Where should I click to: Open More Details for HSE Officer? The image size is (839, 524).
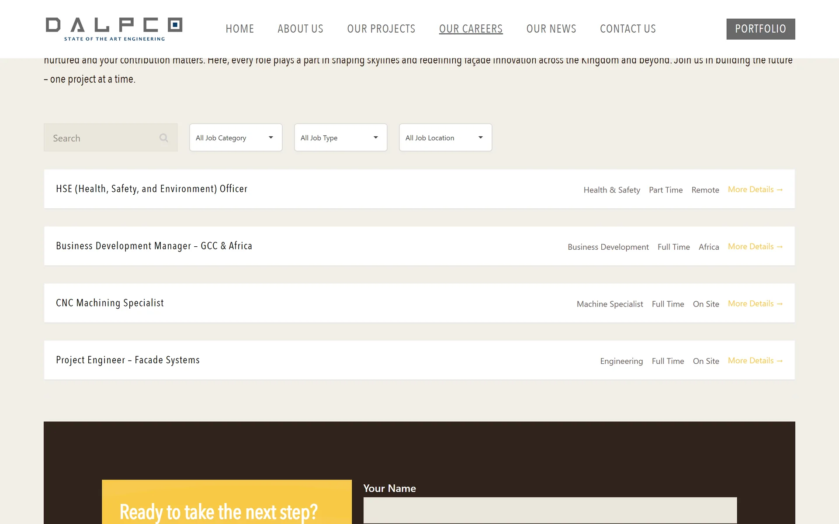pos(756,190)
